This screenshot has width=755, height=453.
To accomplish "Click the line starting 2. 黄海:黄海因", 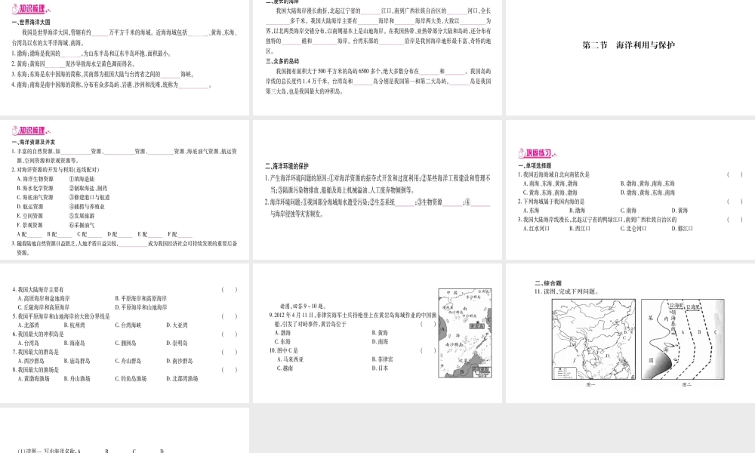I will 74,64.
